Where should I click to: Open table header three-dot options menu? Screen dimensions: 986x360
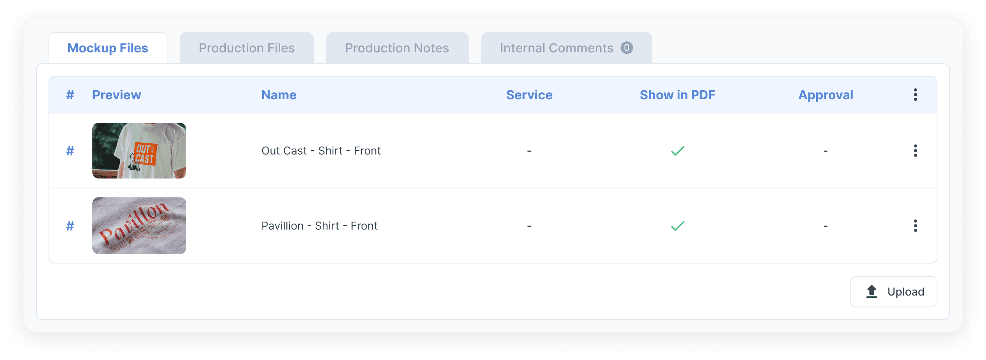pos(915,95)
